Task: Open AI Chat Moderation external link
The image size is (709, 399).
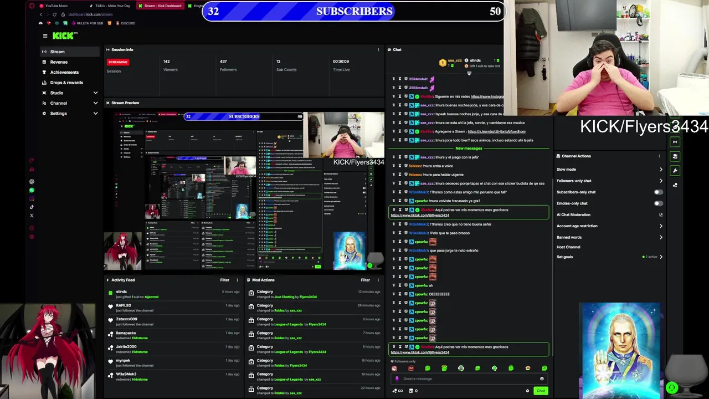Action: [x=660, y=215]
